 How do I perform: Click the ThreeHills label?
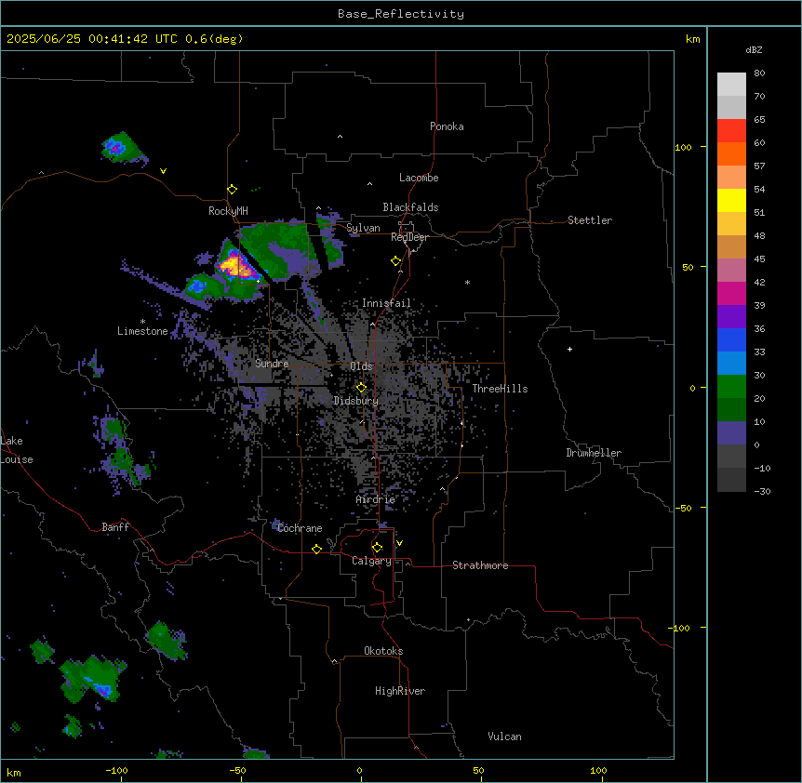click(500, 389)
